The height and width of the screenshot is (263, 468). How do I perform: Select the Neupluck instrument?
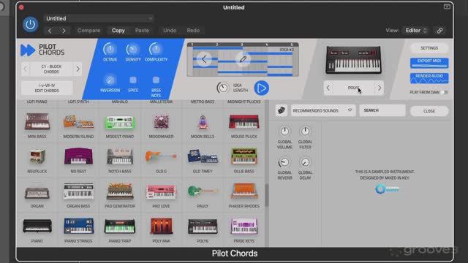(x=37, y=160)
